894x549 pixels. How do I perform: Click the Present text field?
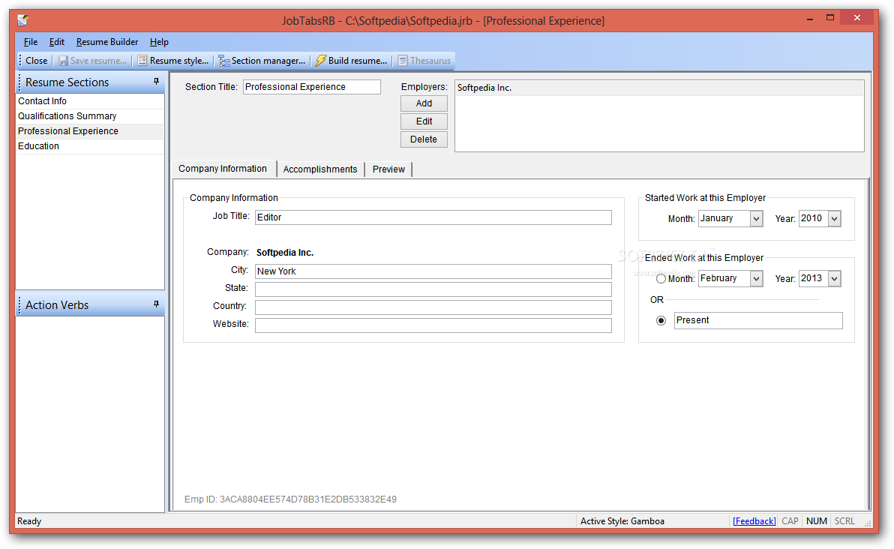[x=758, y=320]
